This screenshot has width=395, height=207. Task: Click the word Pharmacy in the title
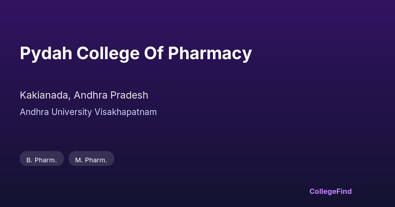coord(210,53)
